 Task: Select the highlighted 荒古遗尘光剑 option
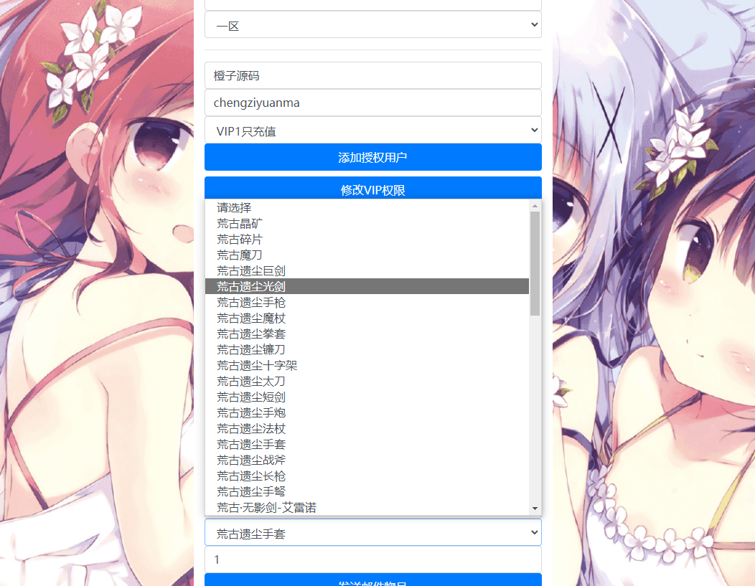366,286
